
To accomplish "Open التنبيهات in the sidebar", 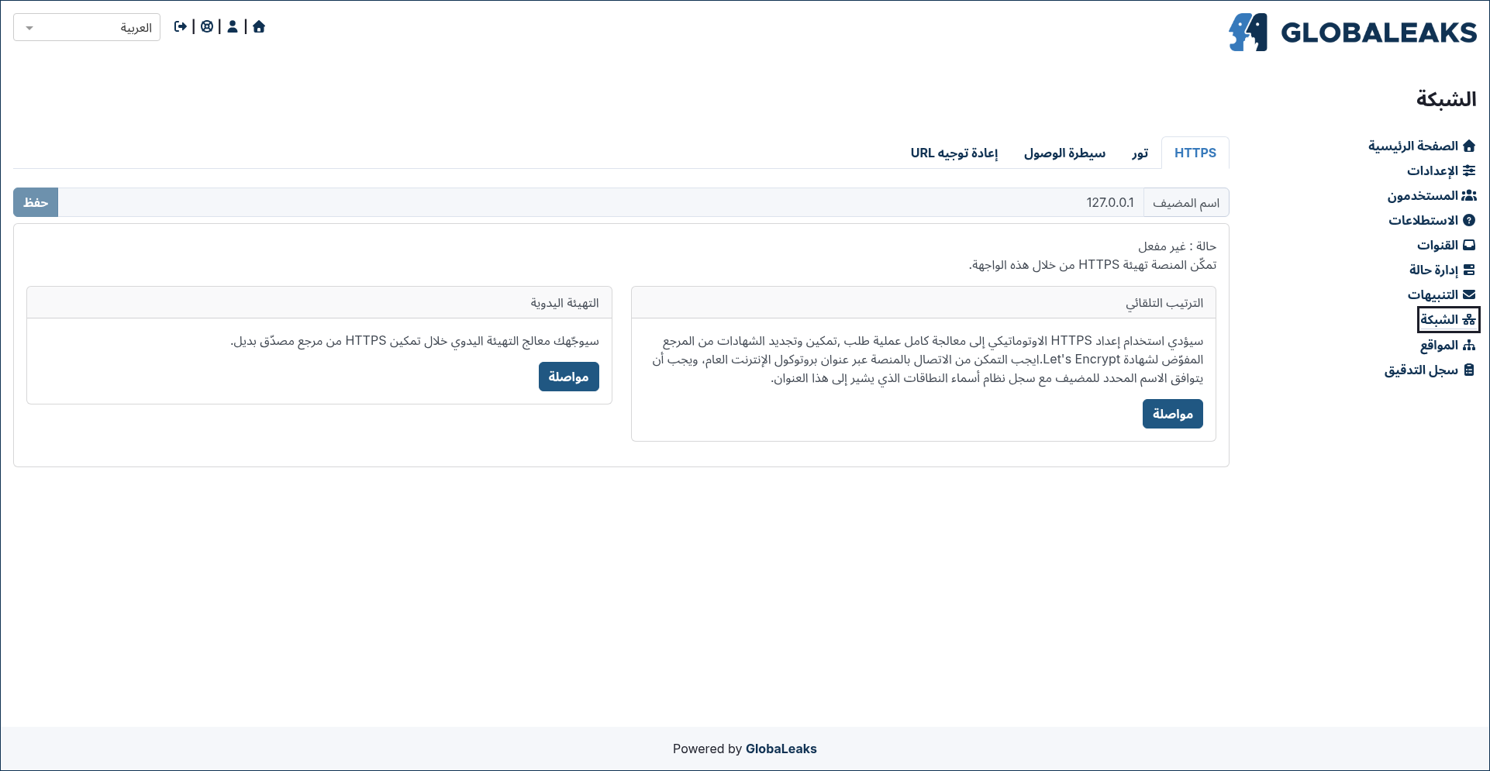I will pyautogui.click(x=1441, y=294).
